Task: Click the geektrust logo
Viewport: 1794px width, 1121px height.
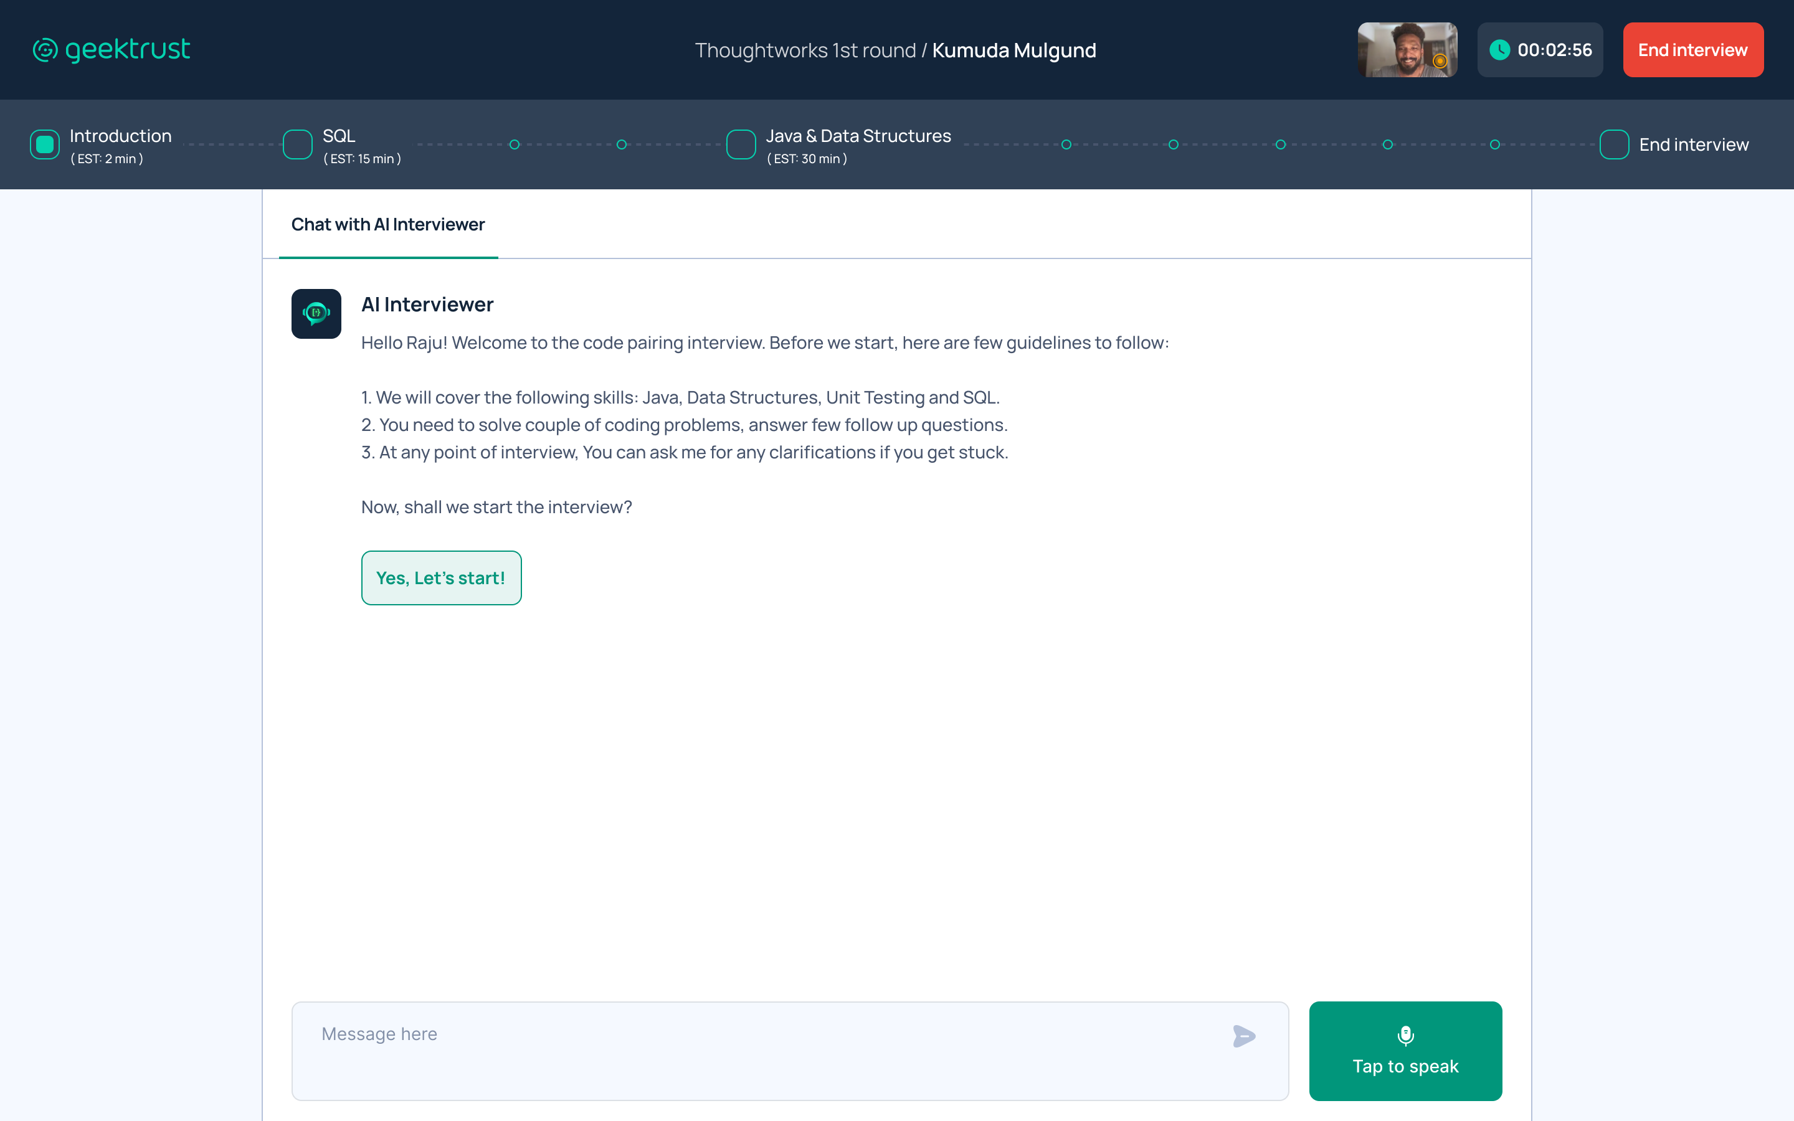Action: coord(112,50)
